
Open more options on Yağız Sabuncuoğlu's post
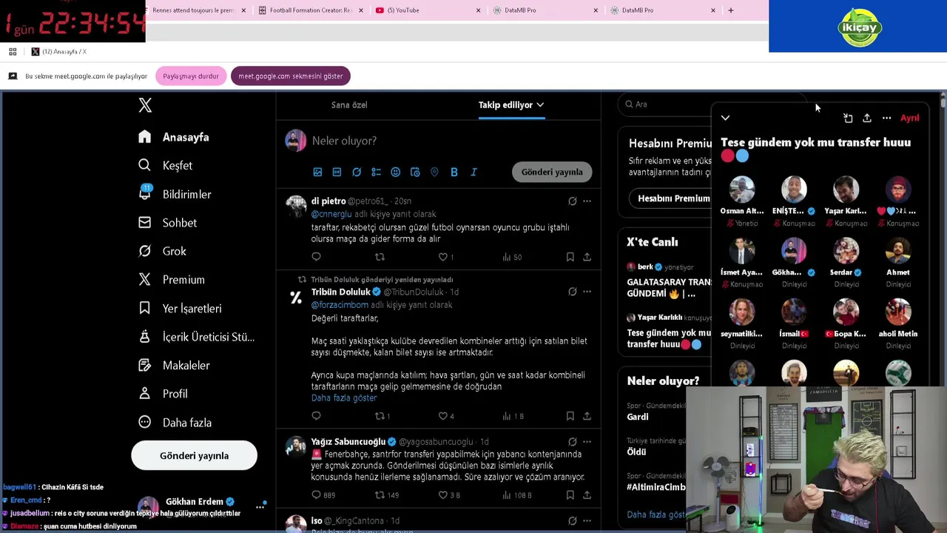[587, 442]
